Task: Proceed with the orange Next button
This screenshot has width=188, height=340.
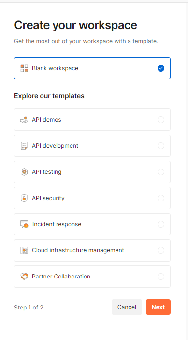Action: click(x=158, y=307)
